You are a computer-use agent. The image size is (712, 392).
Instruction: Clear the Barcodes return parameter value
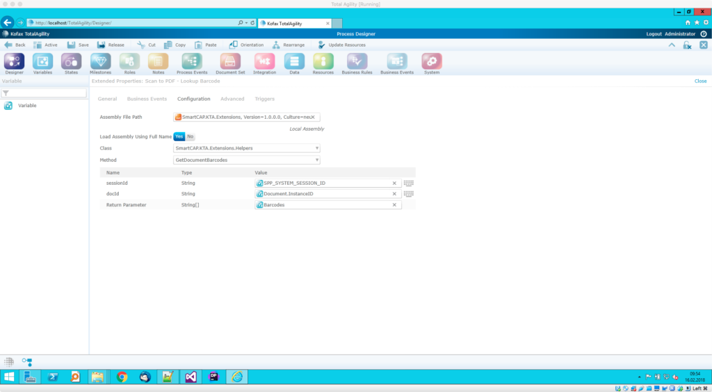coord(394,205)
